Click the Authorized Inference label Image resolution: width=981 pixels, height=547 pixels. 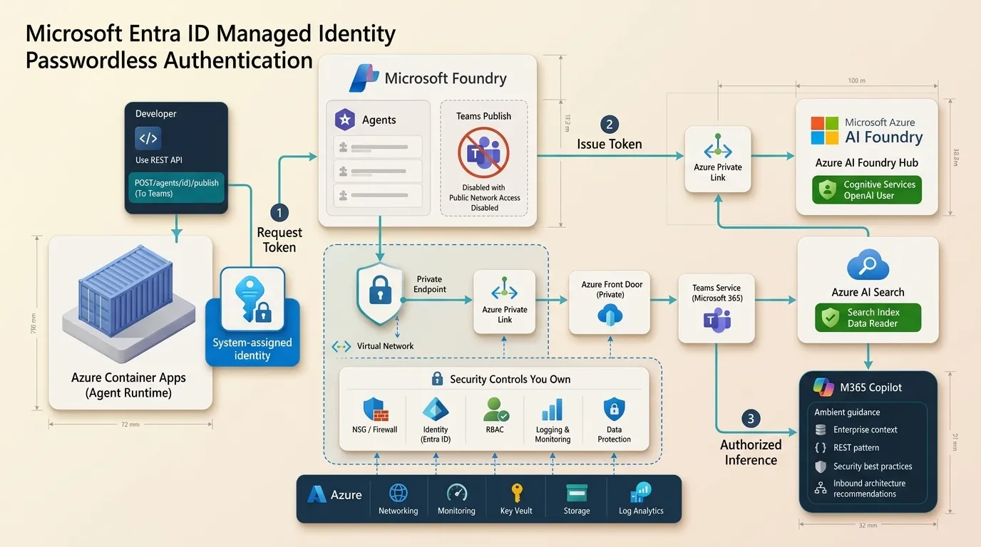751,452
